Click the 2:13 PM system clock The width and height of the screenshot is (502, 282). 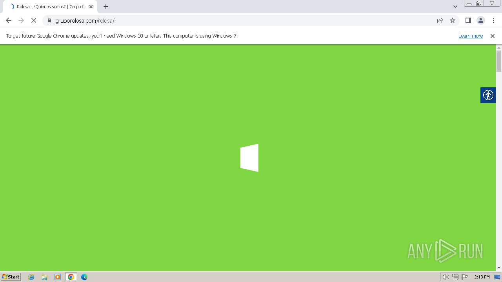[482, 277]
